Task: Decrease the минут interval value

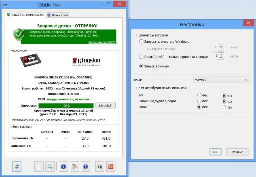Action: (x=221, y=49)
